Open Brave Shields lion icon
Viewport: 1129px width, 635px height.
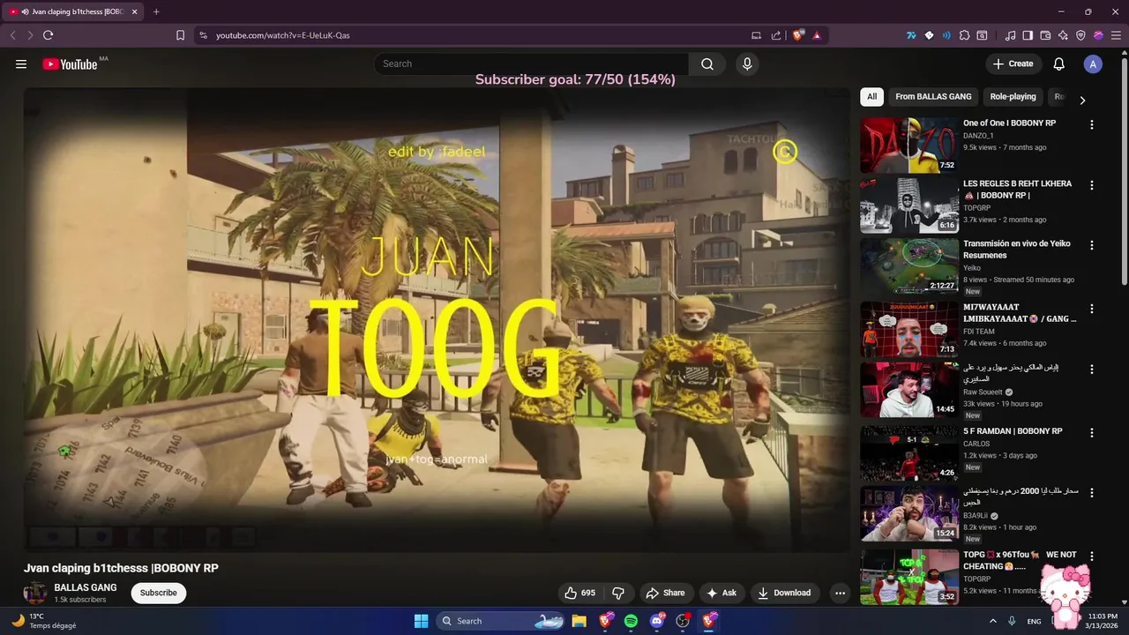(x=798, y=35)
